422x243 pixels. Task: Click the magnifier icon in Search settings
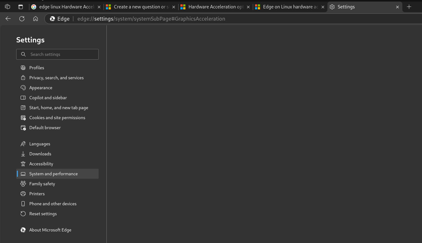pyautogui.click(x=23, y=54)
